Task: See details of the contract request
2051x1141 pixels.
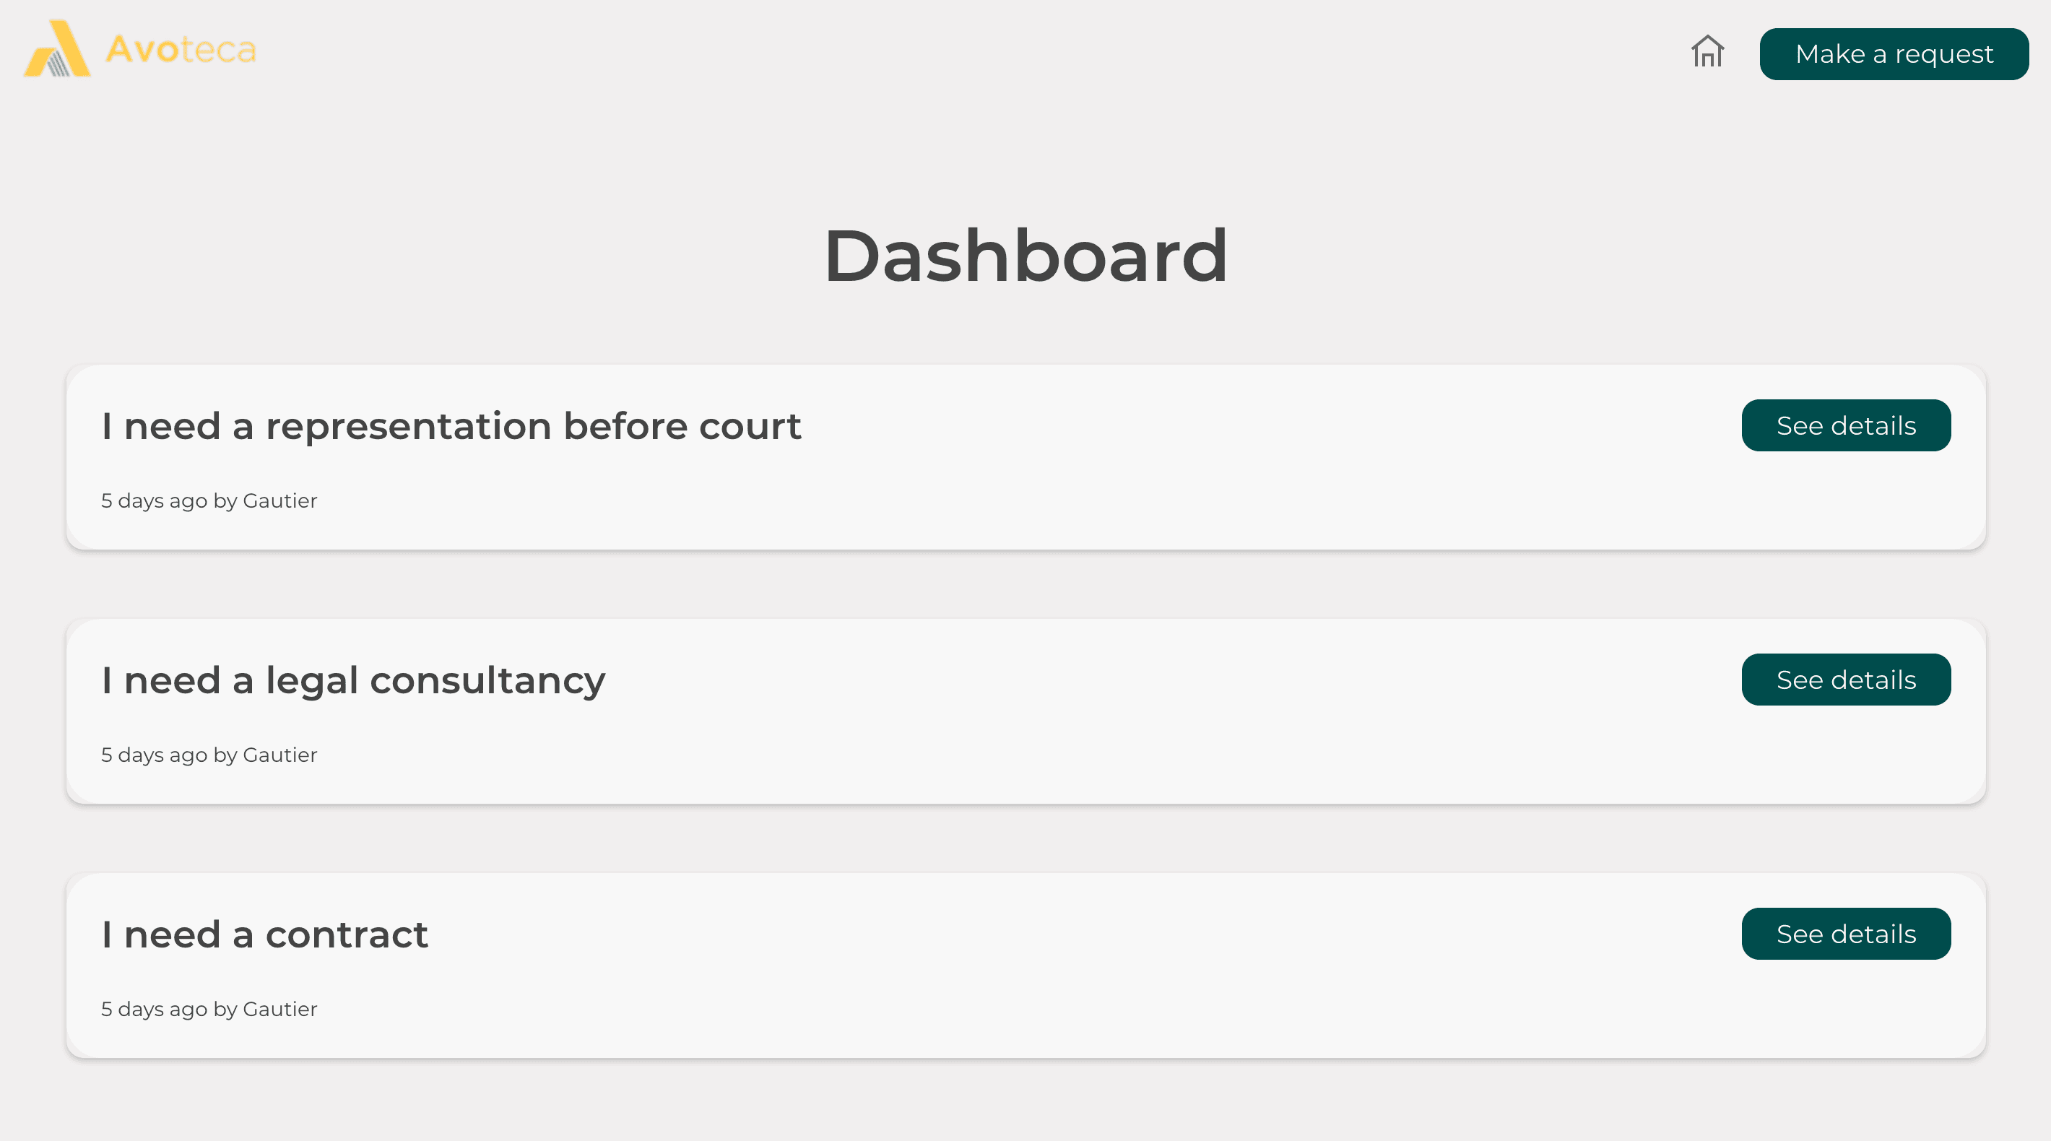Action: pos(1846,933)
